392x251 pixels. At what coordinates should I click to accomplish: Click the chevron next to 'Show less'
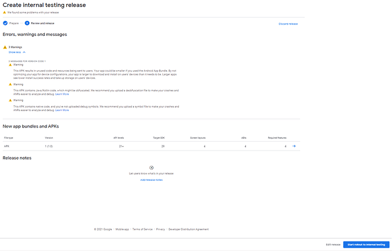[x=24, y=52]
